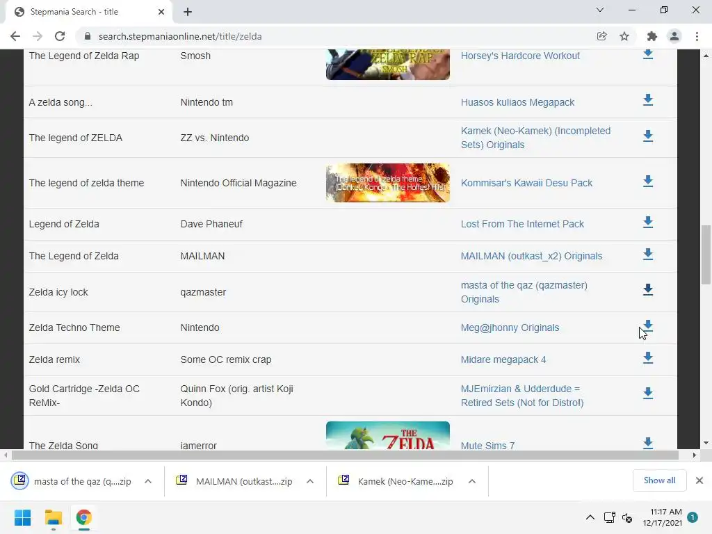Click the address bar URL
The image size is (712, 534).
[180, 36]
